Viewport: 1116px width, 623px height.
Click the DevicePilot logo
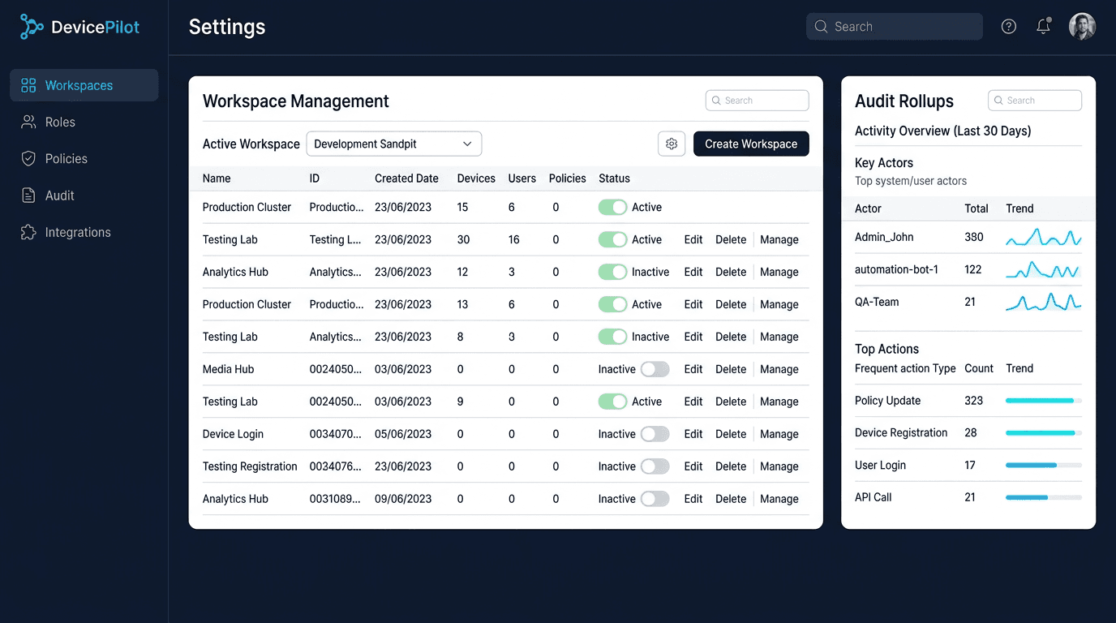(x=79, y=26)
